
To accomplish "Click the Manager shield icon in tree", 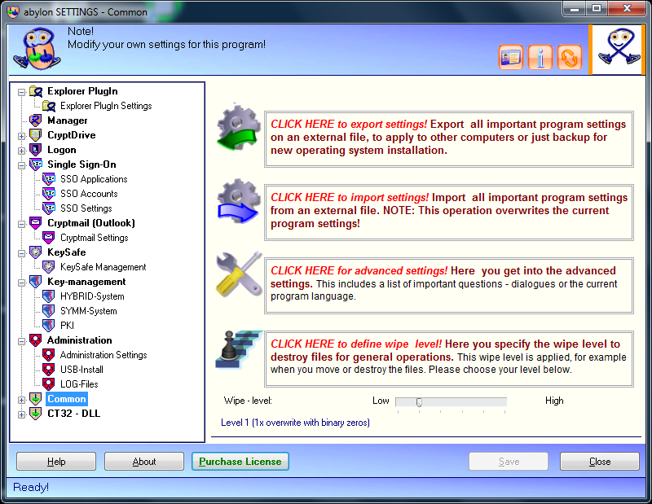I will pyautogui.click(x=36, y=121).
